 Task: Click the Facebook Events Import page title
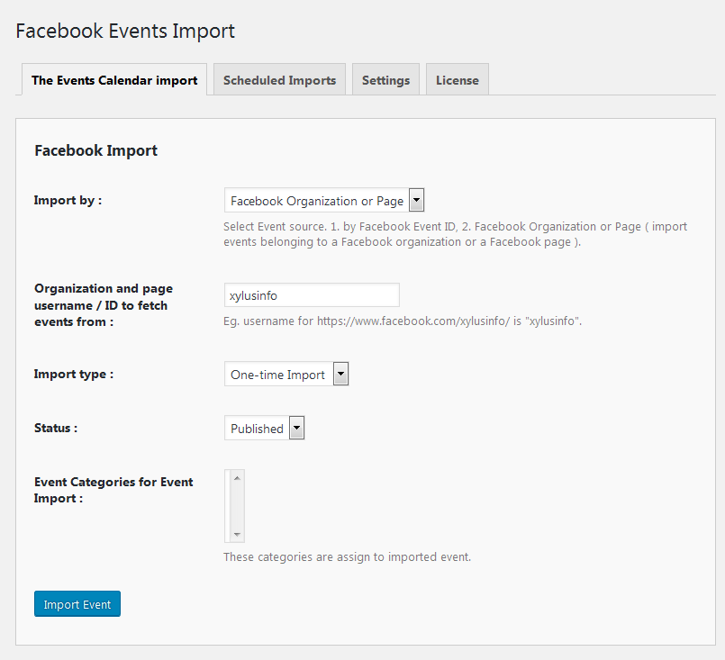coord(125,31)
